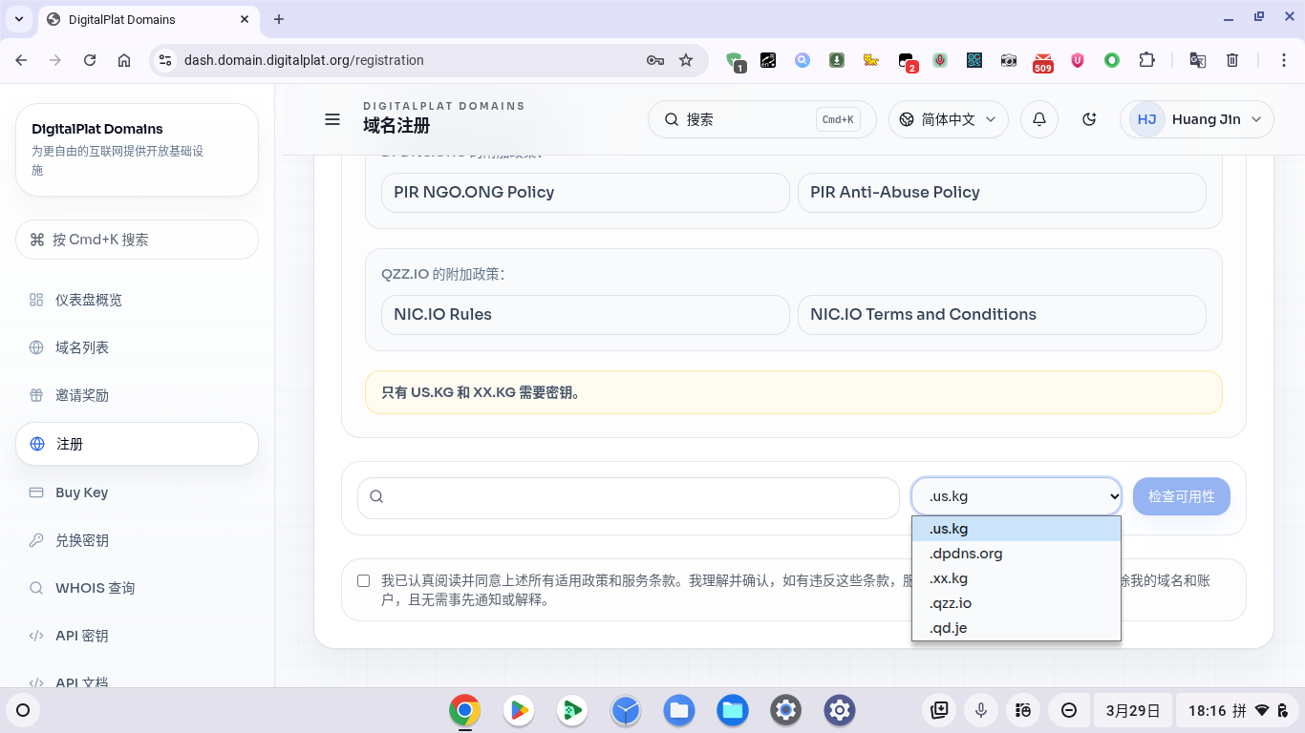Check the policy agreement checkbox
Image resolution: width=1305 pixels, height=733 pixels.
363,580
